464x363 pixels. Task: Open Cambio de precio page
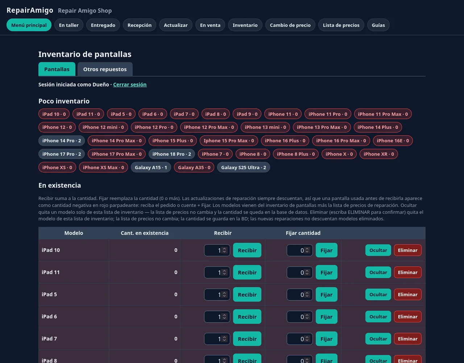point(290,25)
